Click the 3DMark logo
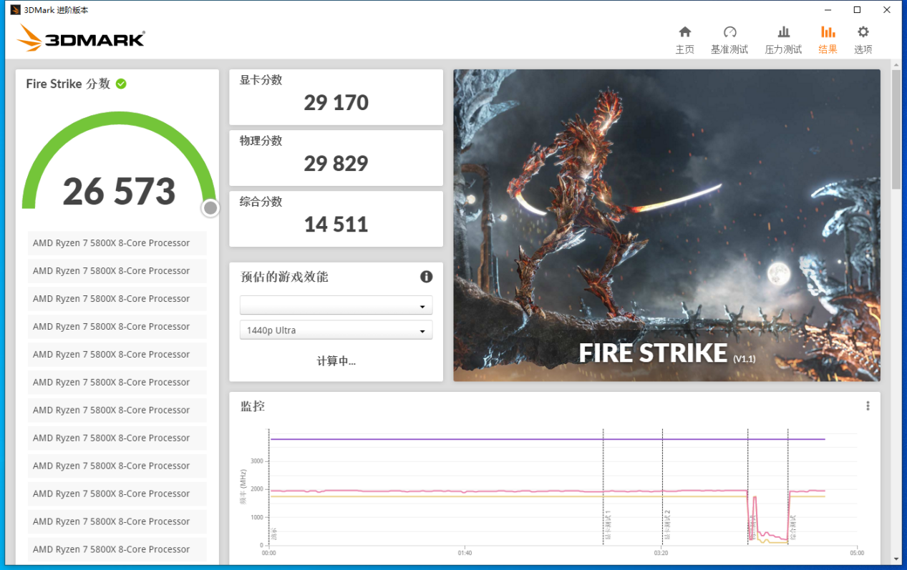This screenshot has width=907, height=570. 81,38
